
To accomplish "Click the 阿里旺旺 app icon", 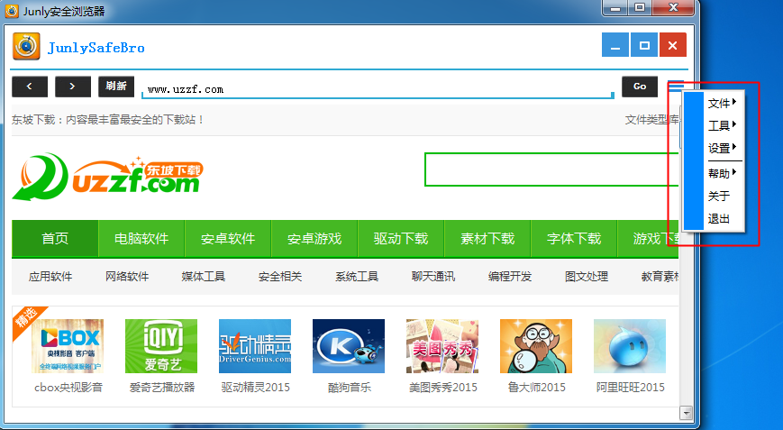I will pyautogui.click(x=630, y=346).
